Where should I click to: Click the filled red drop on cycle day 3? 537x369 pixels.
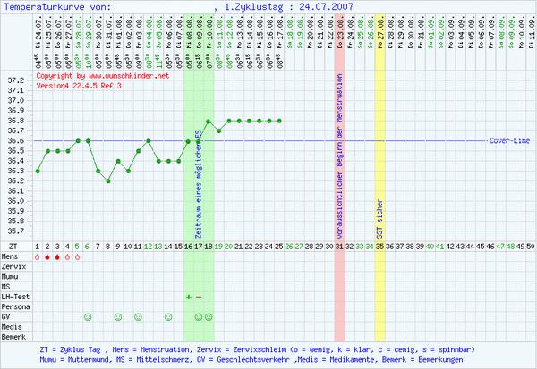pyautogui.click(x=58, y=256)
